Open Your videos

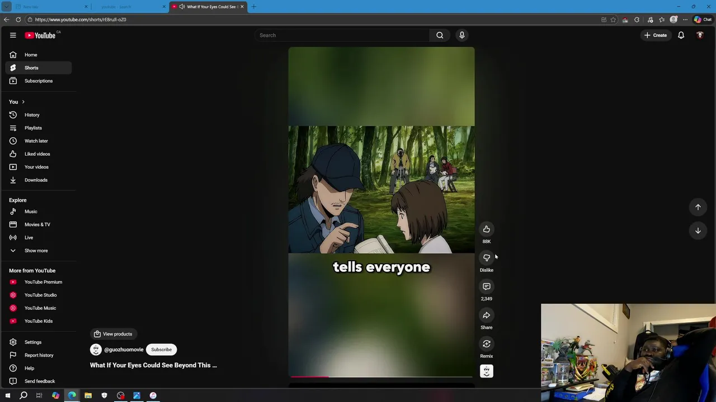38,167
